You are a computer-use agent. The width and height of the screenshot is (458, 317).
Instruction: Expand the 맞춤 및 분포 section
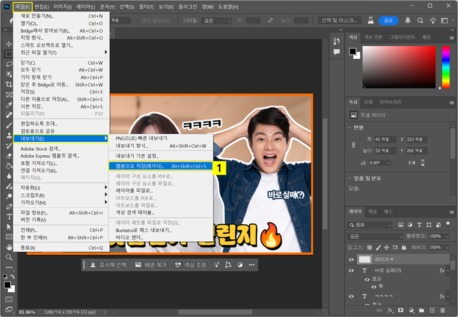(350, 178)
